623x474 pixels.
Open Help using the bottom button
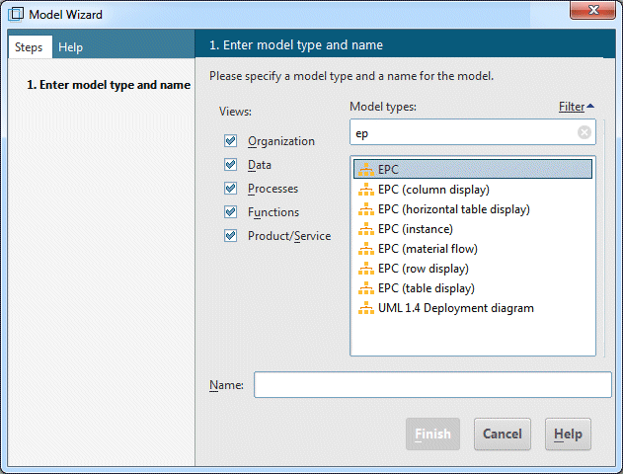(568, 434)
